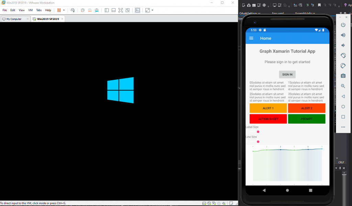Open emulator extended controls (three dots)
Image resolution: width=352 pixels, height=206 pixels.
tap(343, 127)
